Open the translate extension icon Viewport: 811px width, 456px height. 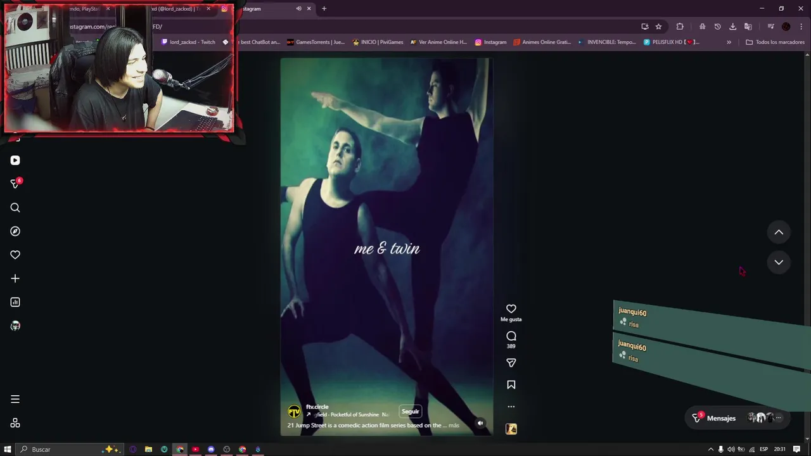pyautogui.click(x=748, y=27)
